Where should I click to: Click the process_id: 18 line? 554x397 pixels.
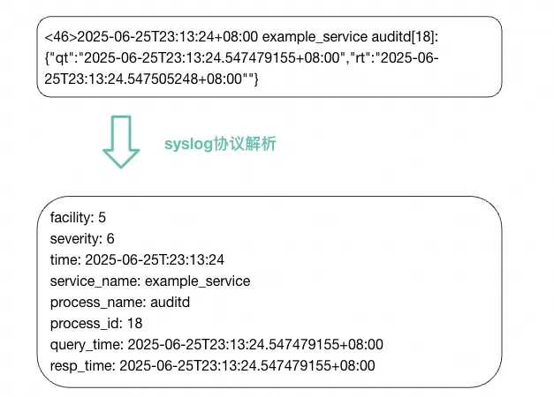(96, 324)
